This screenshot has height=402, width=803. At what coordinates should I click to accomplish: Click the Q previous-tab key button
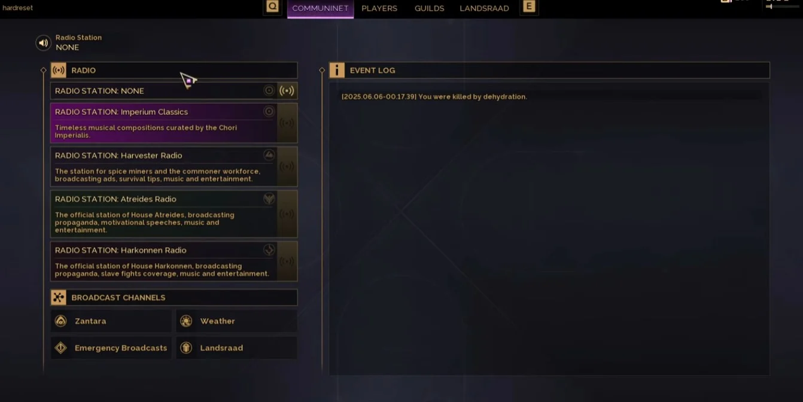(x=272, y=7)
